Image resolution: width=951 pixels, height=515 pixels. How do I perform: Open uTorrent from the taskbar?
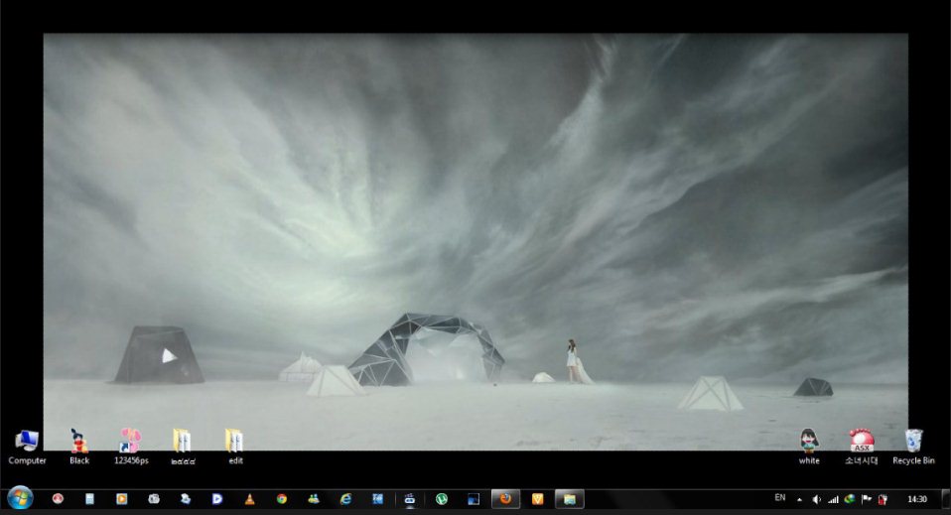point(442,499)
